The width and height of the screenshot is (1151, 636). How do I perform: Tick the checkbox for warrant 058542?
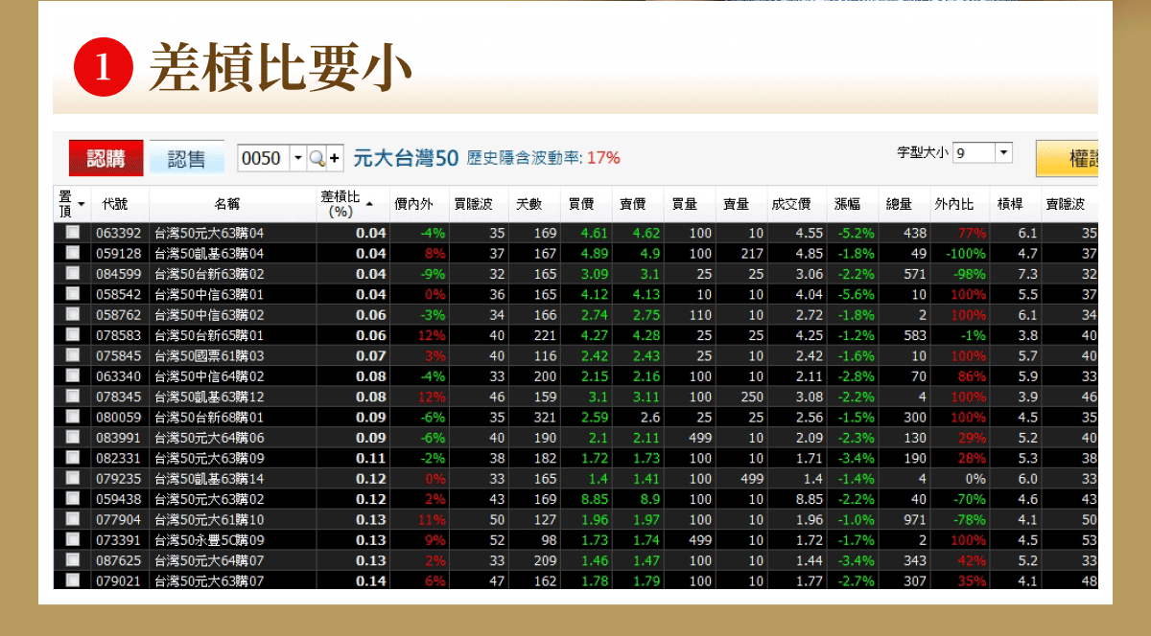click(73, 294)
